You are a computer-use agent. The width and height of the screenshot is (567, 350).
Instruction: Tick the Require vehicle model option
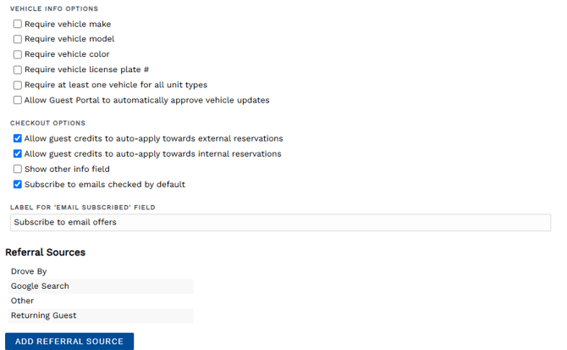18,39
